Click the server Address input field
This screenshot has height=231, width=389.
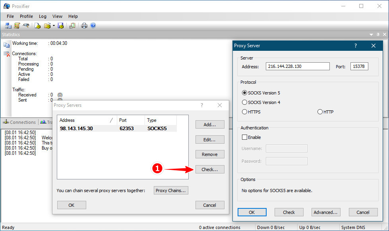pos(298,66)
